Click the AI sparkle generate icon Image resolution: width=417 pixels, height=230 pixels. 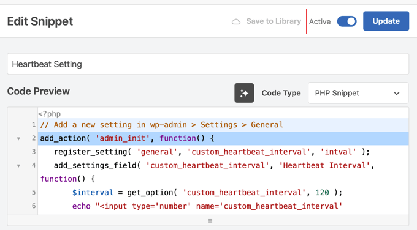pyautogui.click(x=244, y=93)
